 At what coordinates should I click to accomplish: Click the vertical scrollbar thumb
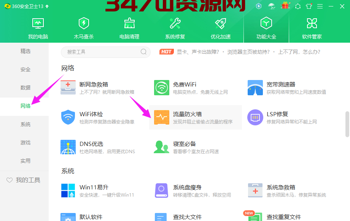[347, 124]
